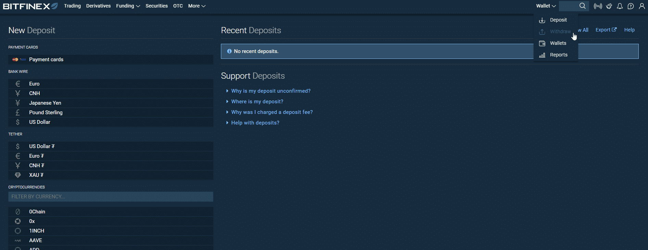Open the Derivatives navigation link
The height and width of the screenshot is (250, 648).
pos(98,6)
